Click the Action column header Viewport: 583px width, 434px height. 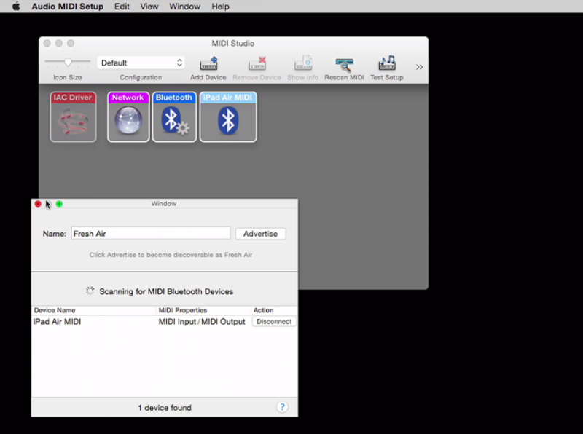point(263,310)
